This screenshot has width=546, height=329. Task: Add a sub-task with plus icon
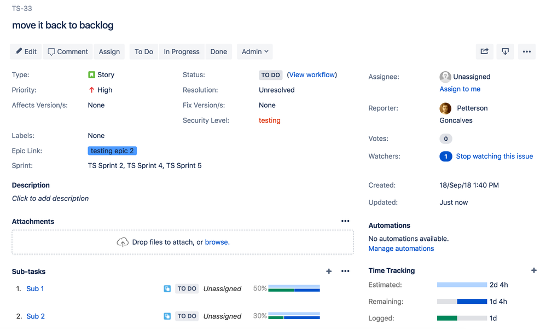pos(329,271)
